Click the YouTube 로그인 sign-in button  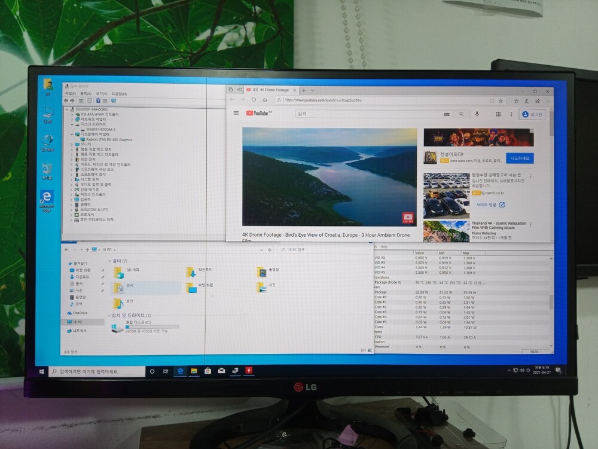[x=532, y=114]
